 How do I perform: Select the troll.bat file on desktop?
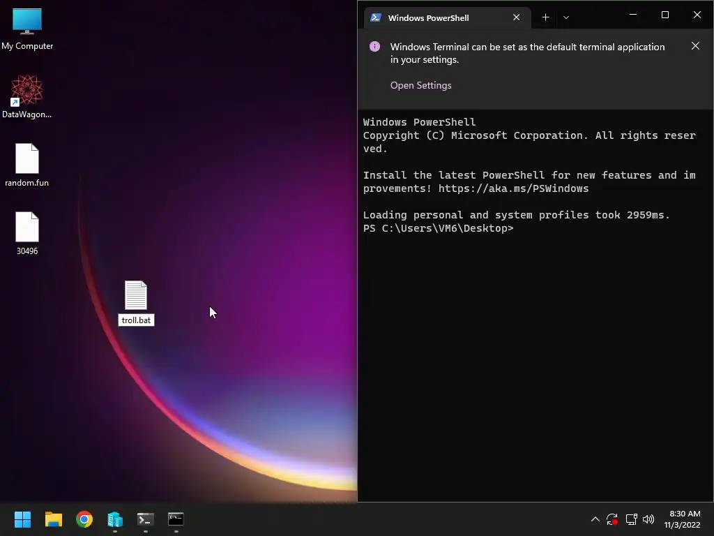coord(136,302)
